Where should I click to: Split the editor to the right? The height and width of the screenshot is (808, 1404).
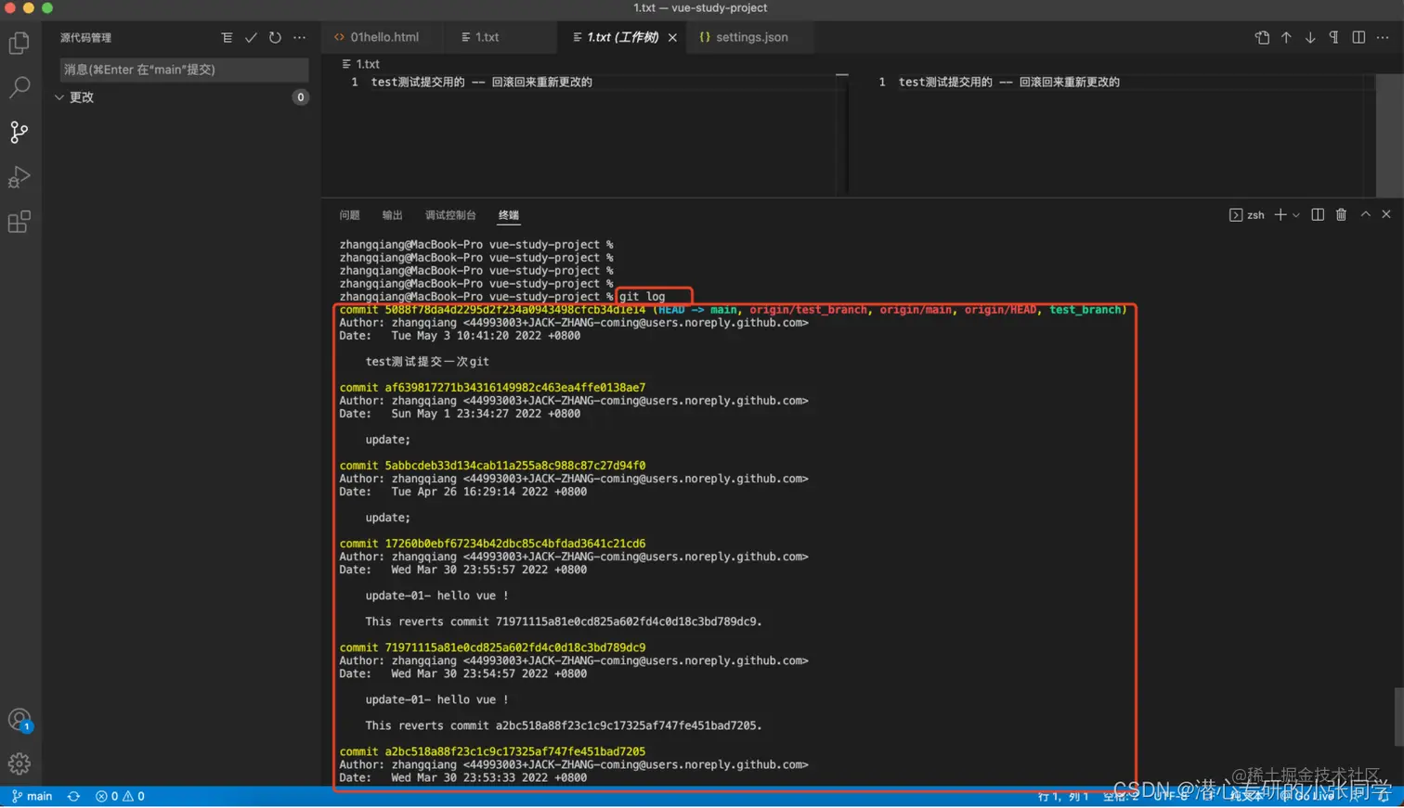pos(1358,37)
